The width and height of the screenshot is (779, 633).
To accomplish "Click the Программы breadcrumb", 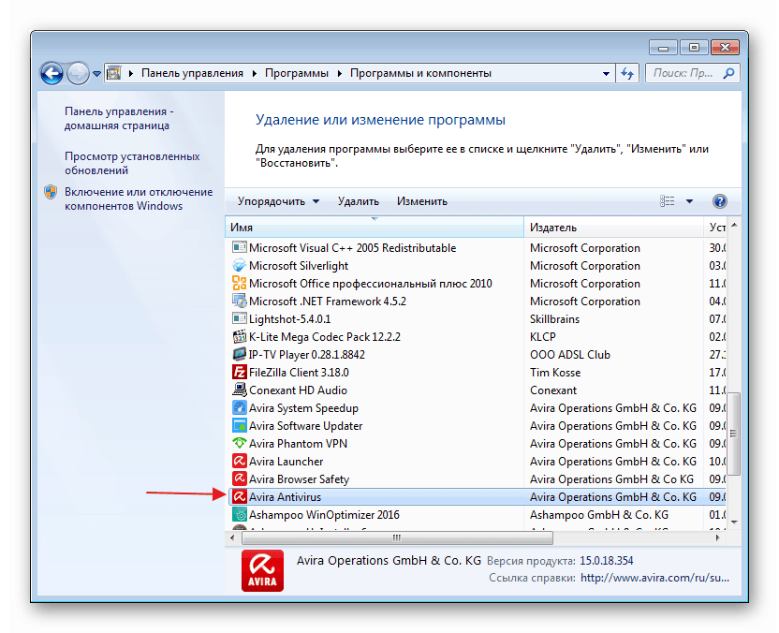I will (297, 73).
